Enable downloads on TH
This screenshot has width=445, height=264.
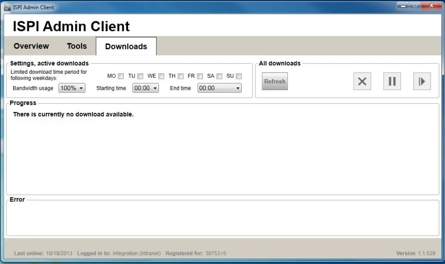click(x=181, y=76)
